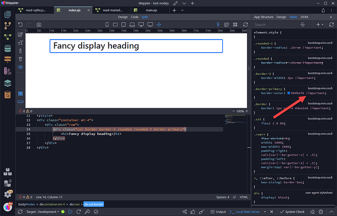Screen dimensions: 337x216
Task: Add a new tab with plus
Action: coord(174,10)
